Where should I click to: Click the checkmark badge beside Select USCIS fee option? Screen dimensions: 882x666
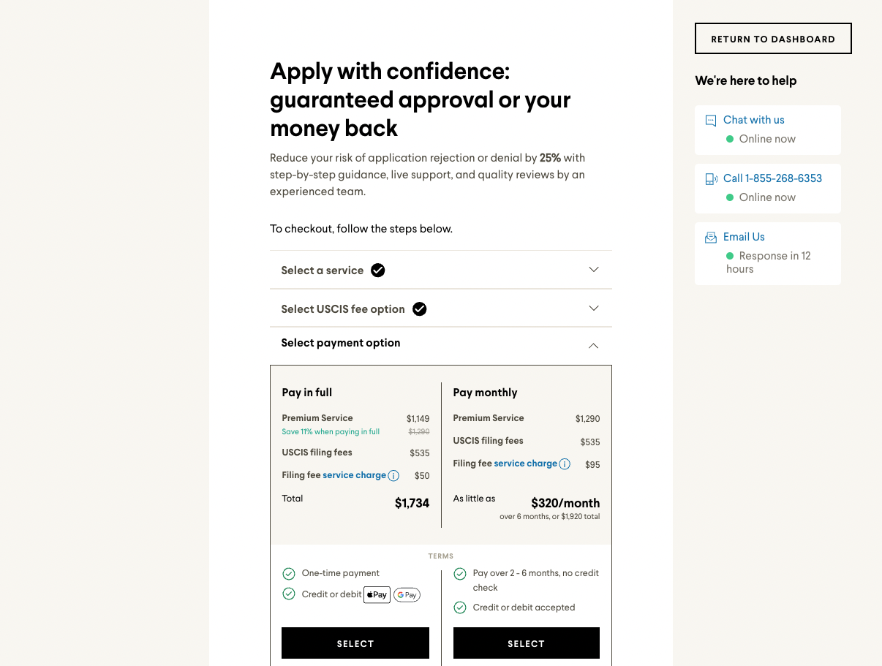pos(419,309)
